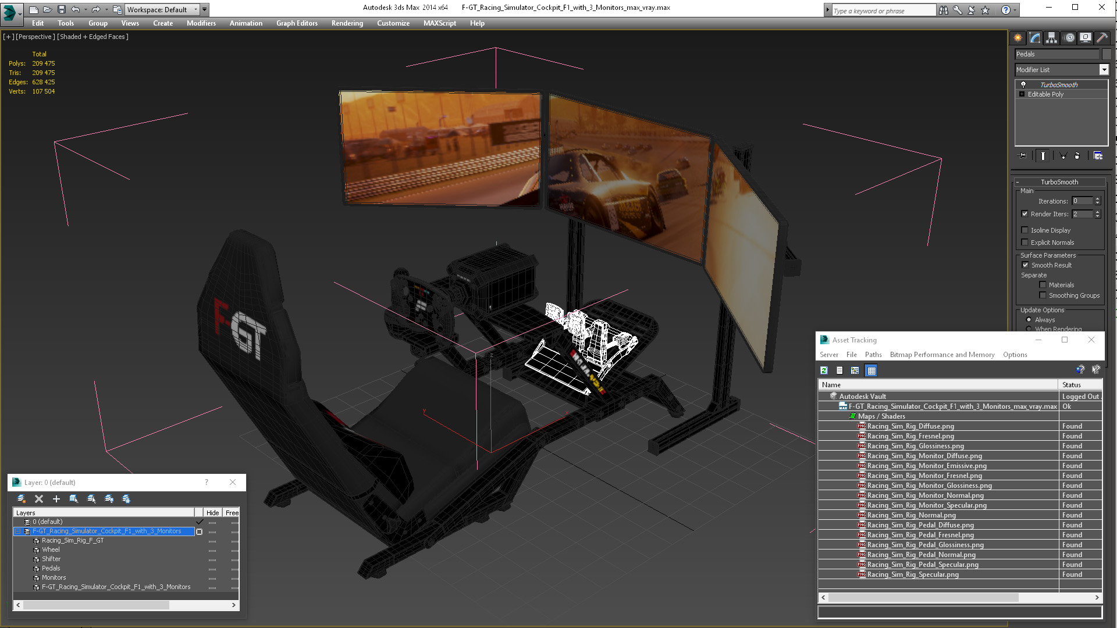Toggle Smooth Result checkbox
The width and height of the screenshot is (1117, 628).
[x=1026, y=265]
